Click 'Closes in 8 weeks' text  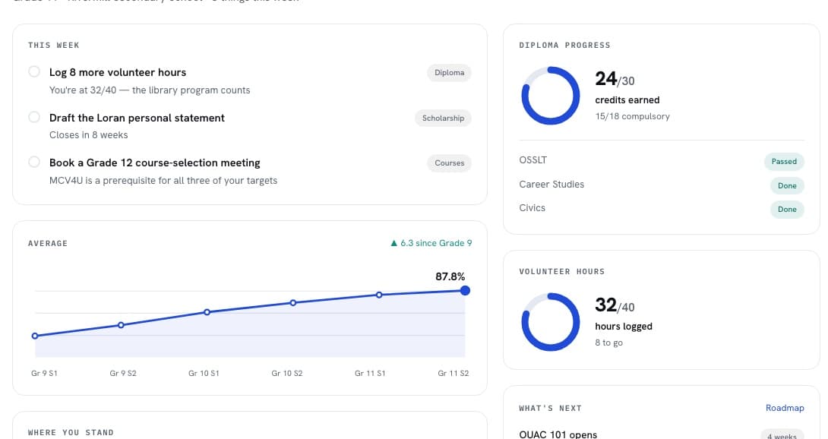click(89, 134)
